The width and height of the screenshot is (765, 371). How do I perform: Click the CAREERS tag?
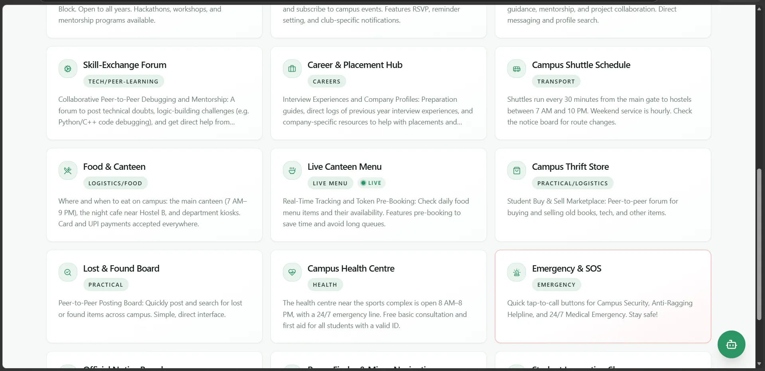(x=327, y=82)
